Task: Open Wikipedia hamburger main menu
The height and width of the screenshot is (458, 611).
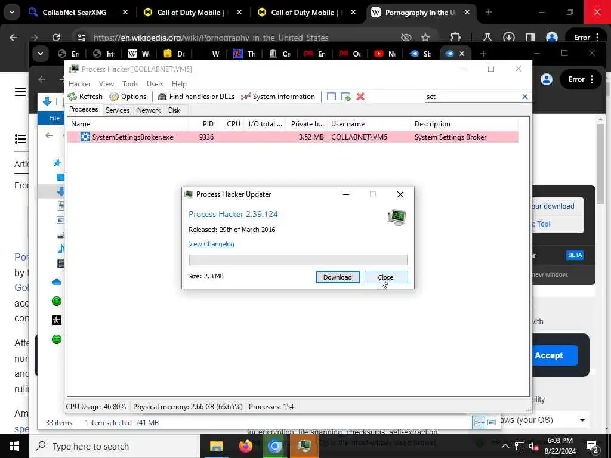Action: click(x=20, y=92)
